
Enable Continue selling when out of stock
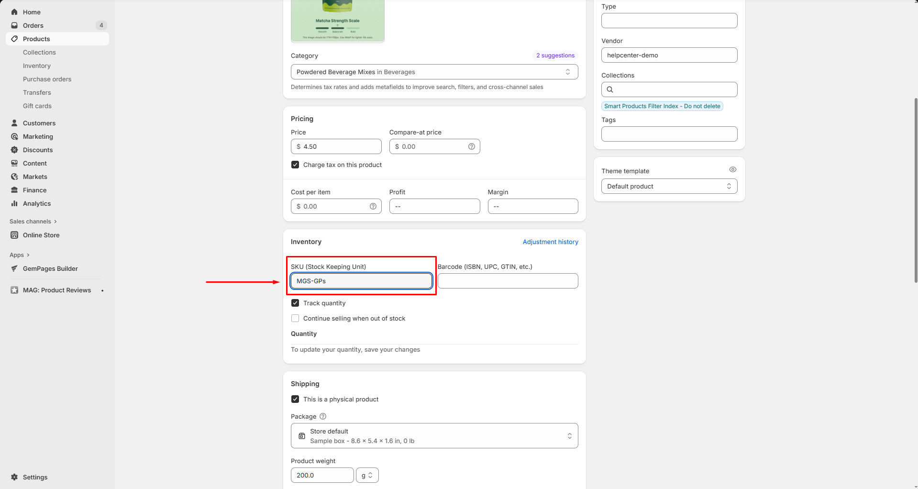coord(295,318)
